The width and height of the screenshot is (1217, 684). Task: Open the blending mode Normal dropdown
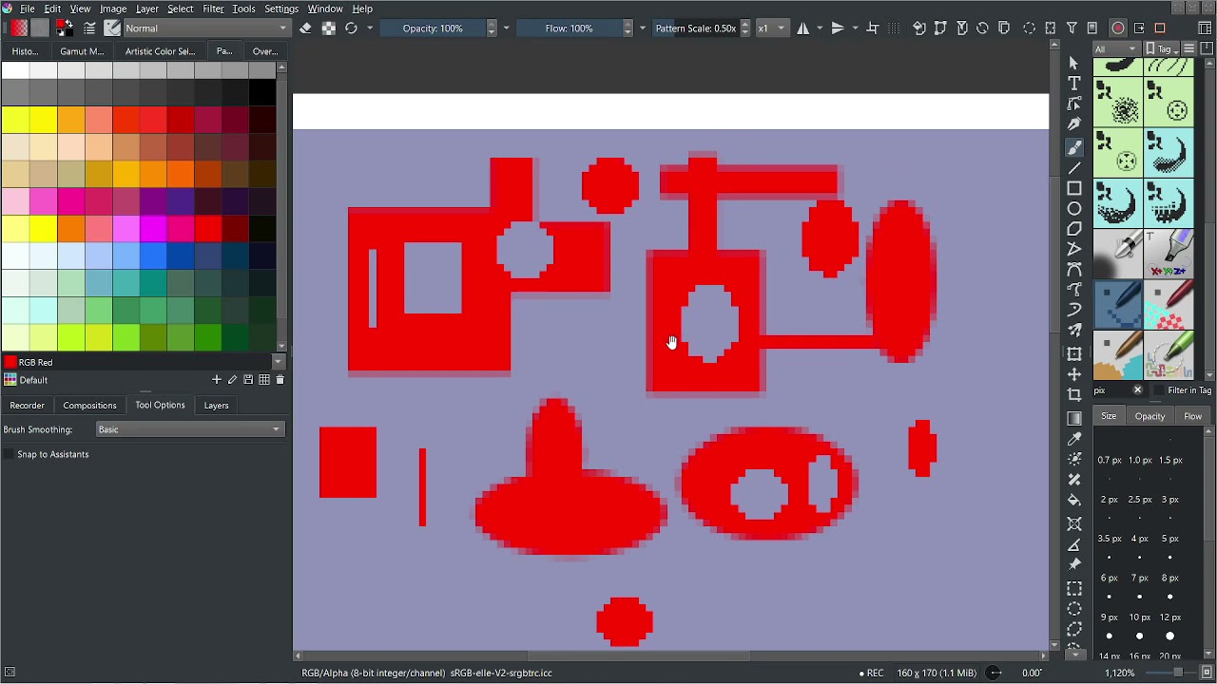click(x=206, y=28)
